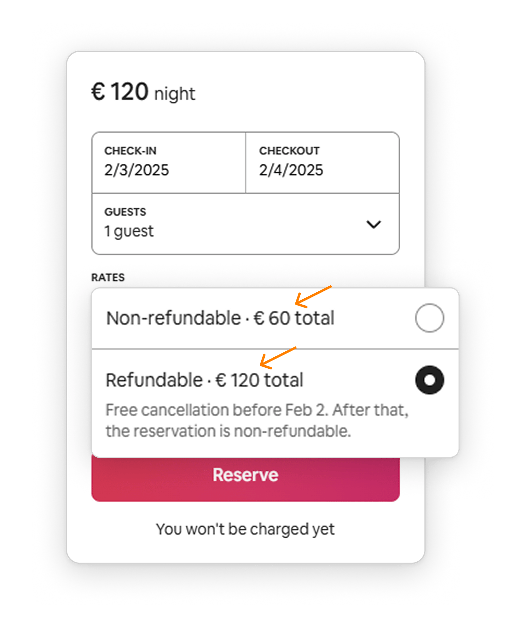The height and width of the screenshot is (631, 522).
Task: Expand the guests chevron arrow
Action: pyautogui.click(x=374, y=224)
